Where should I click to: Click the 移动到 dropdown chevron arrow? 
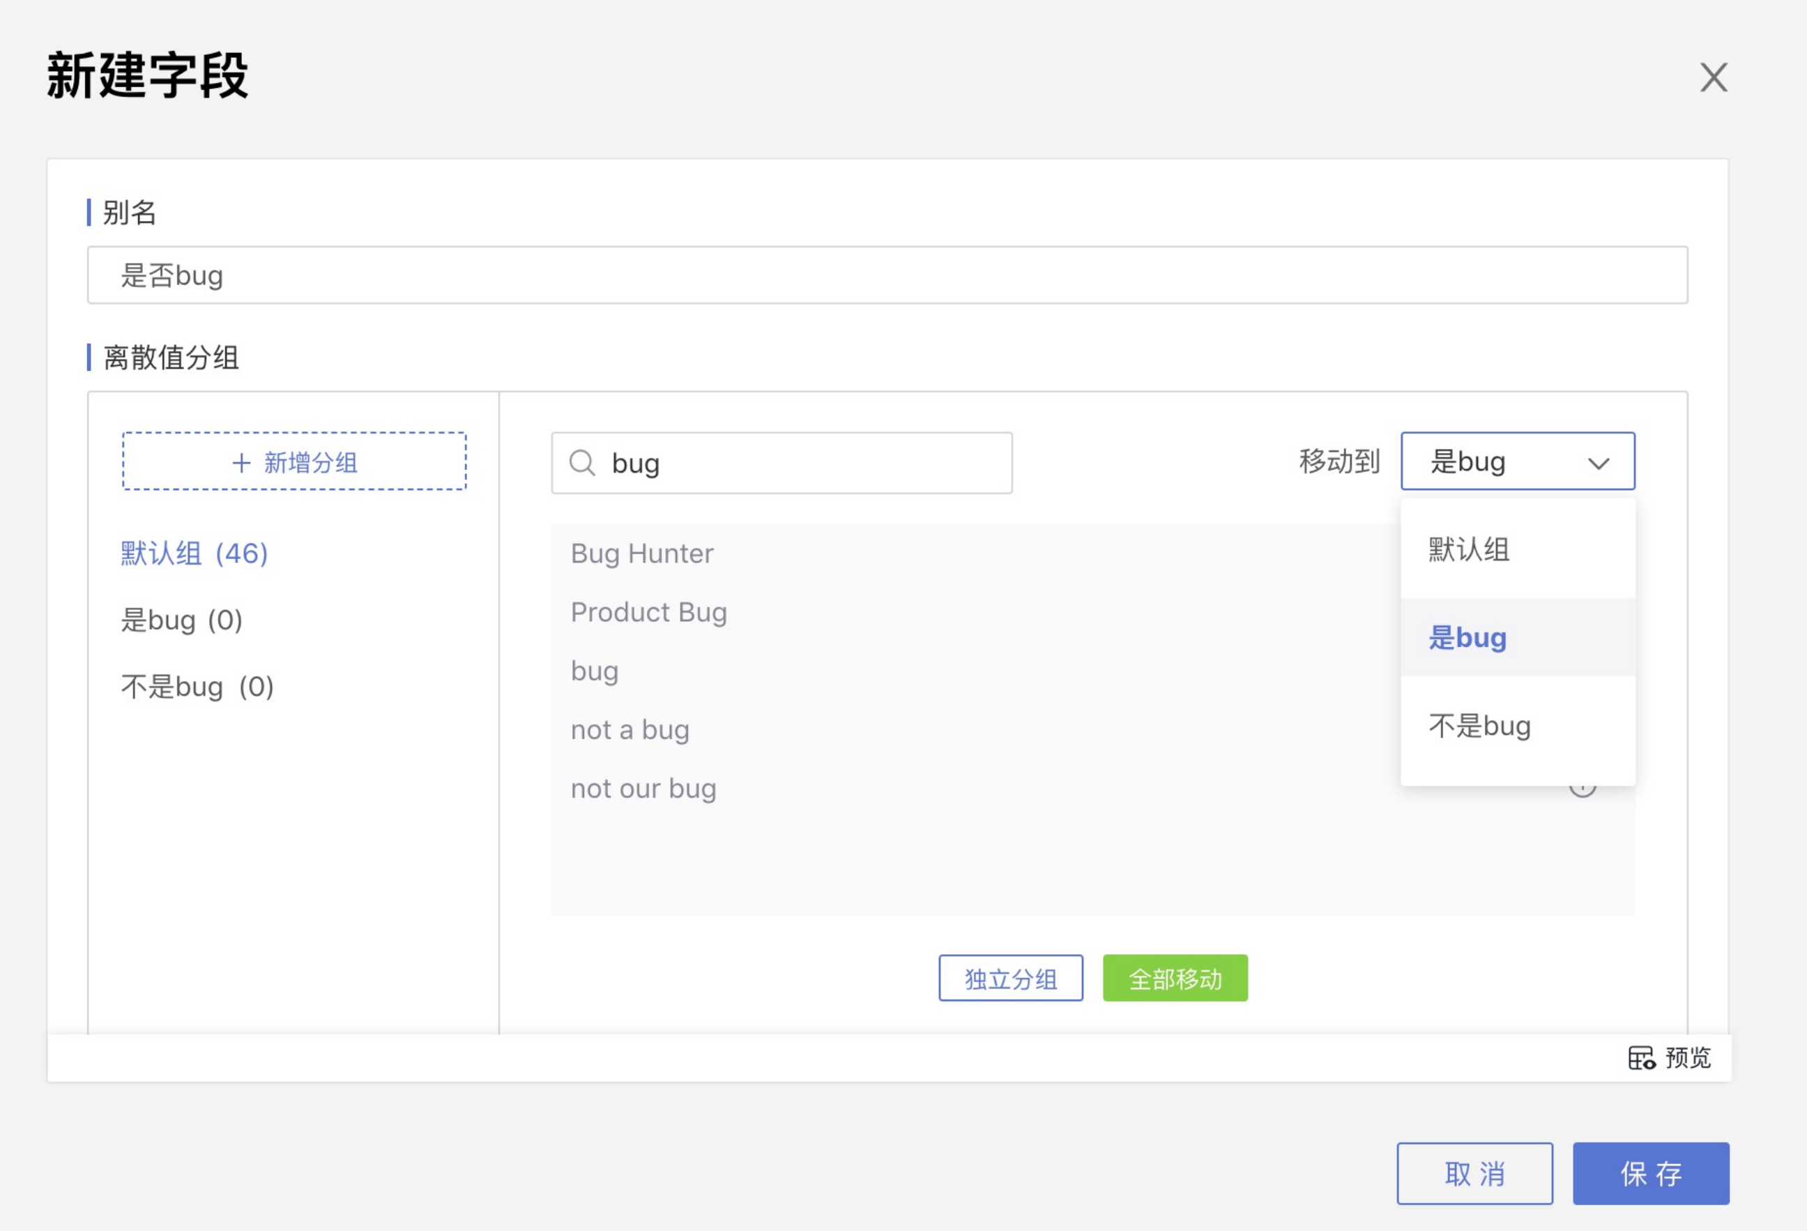(1598, 464)
